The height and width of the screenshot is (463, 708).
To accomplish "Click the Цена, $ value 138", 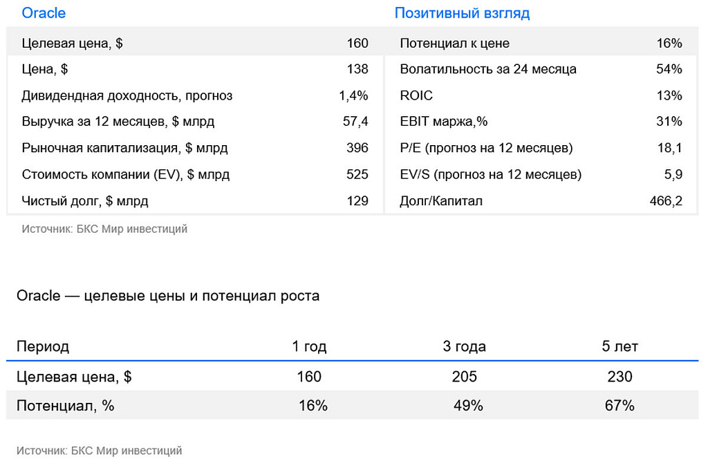I will [x=357, y=69].
